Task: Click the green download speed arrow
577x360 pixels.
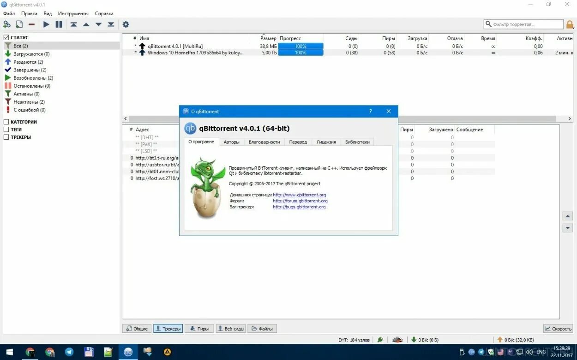Action: coord(414,340)
